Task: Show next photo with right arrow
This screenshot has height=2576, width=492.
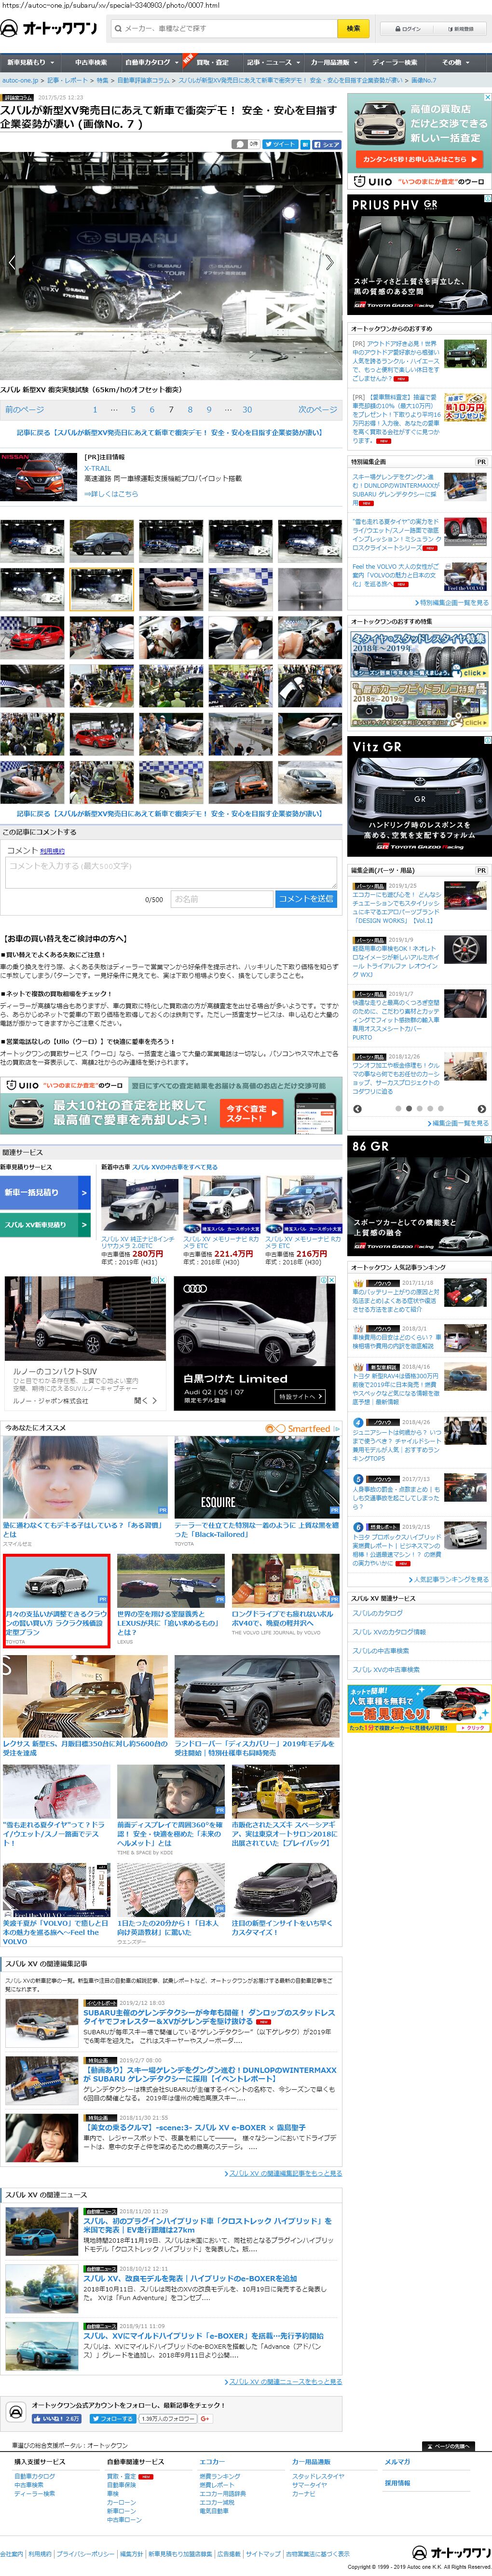Action: 329,263
